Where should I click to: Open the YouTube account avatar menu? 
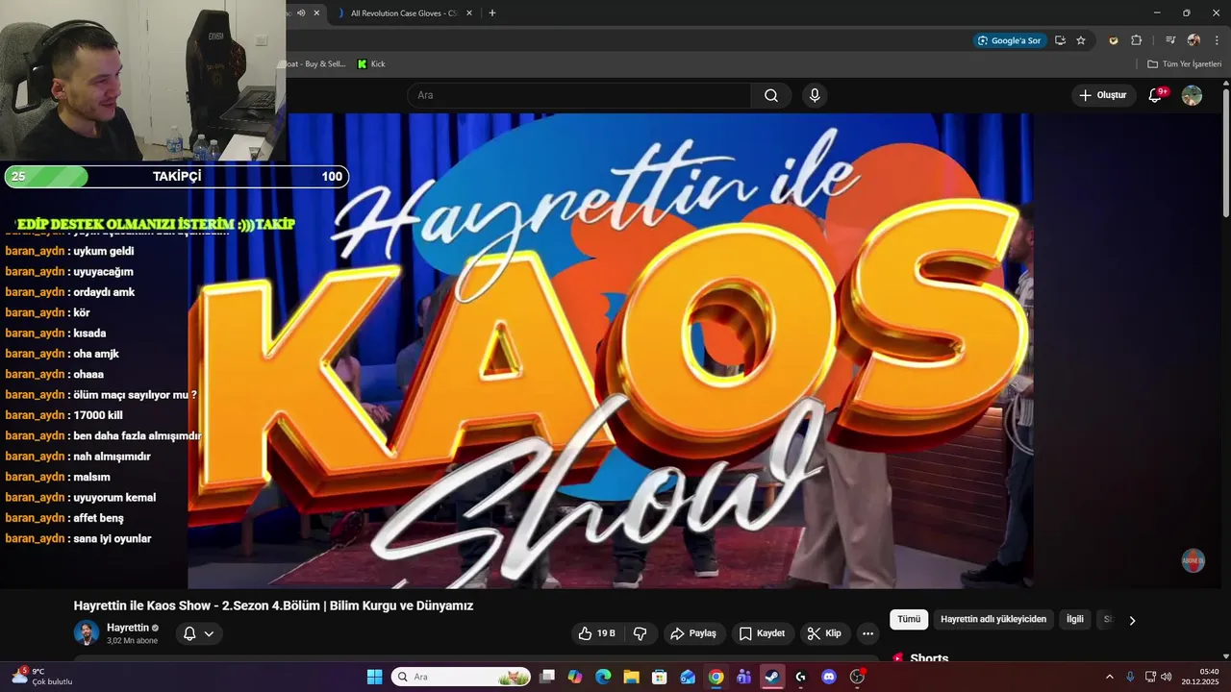tap(1192, 95)
